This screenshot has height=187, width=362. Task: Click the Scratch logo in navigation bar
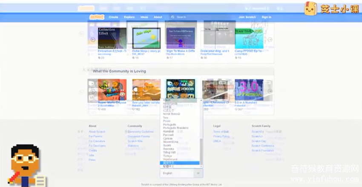pyautogui.click(x=97, y=17)
